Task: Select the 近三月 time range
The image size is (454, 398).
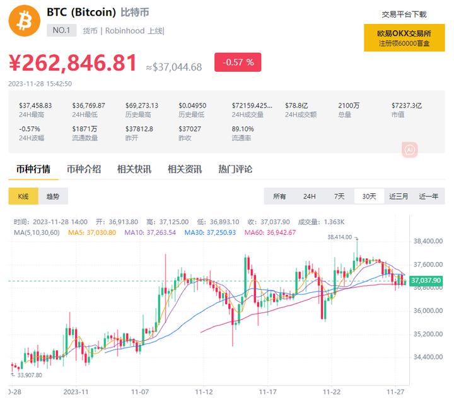Action: pyautogui.click(x=399, y=196)
